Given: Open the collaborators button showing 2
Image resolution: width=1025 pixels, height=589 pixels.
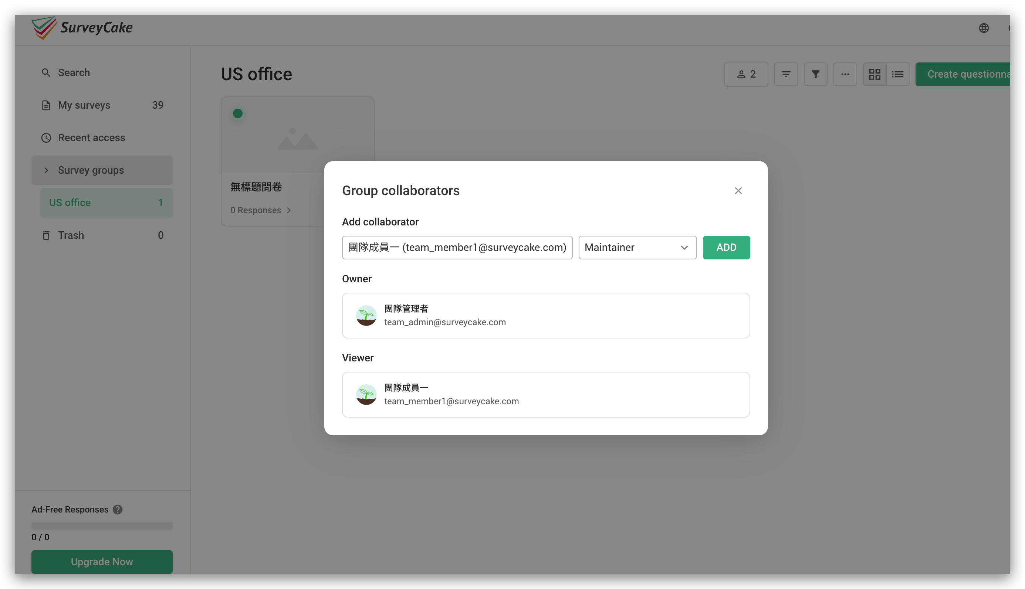Looking at the screenshot, I should coord(746,74).
